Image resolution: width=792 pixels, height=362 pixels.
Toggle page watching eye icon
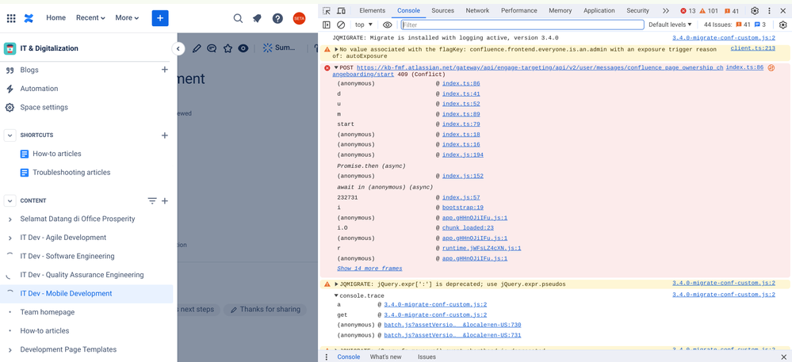[243, 48]
